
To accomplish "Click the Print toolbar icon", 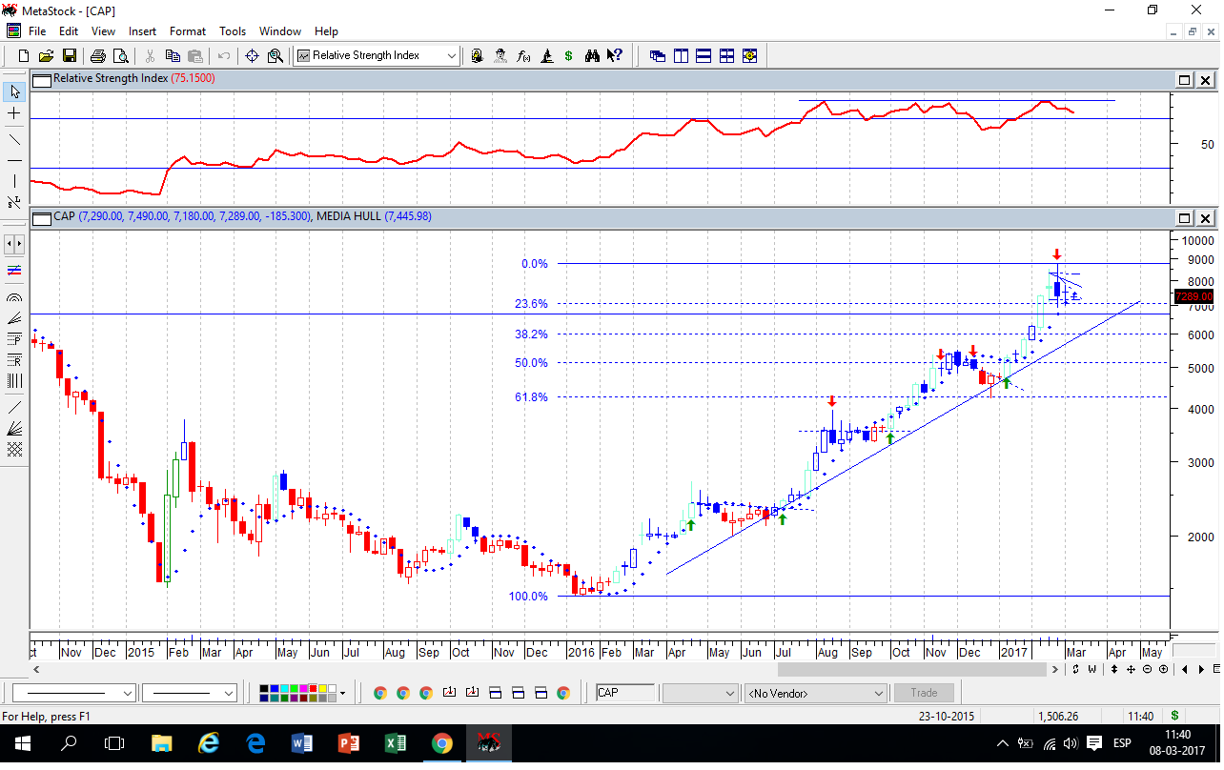I will [98, 55].
